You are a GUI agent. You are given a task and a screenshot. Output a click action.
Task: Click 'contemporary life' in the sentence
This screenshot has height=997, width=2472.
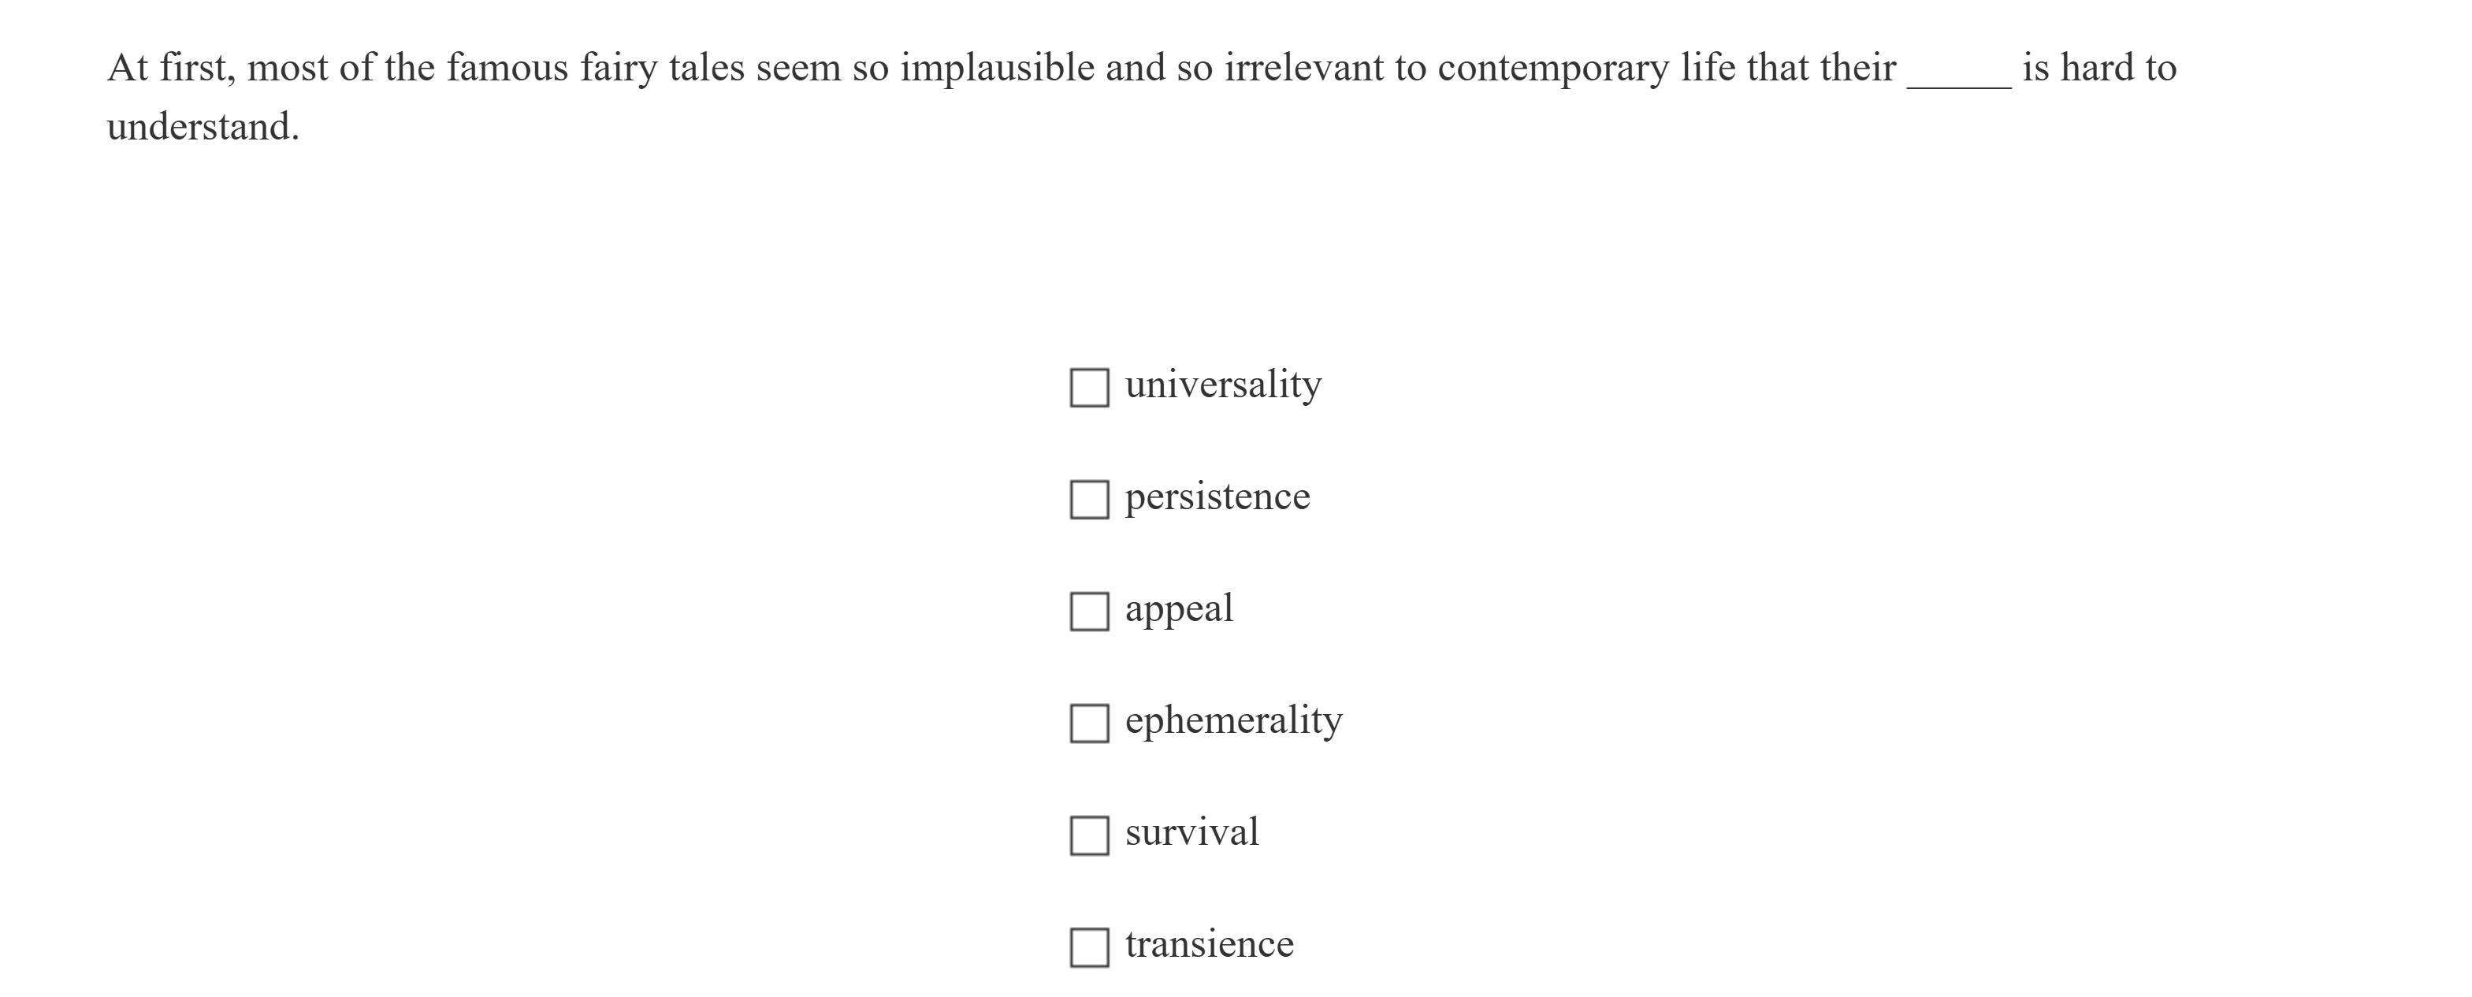(x=1586, y=68)
